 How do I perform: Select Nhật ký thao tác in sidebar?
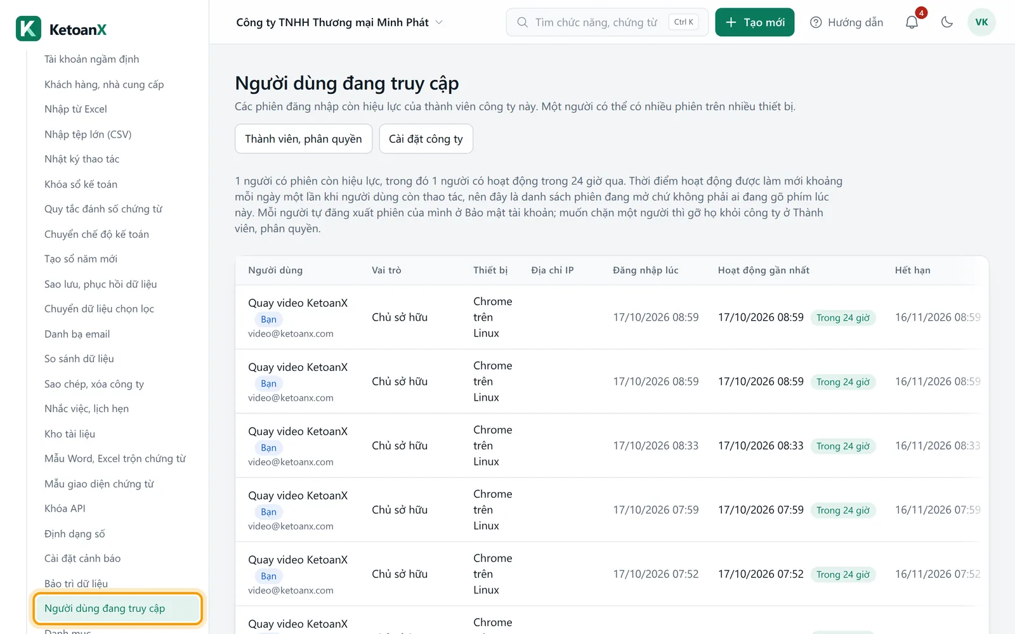(82, 159)
